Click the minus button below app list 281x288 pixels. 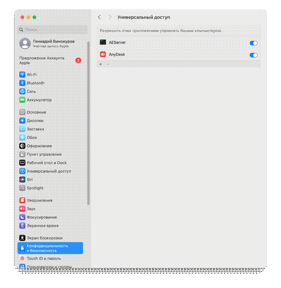coord(108,64)
